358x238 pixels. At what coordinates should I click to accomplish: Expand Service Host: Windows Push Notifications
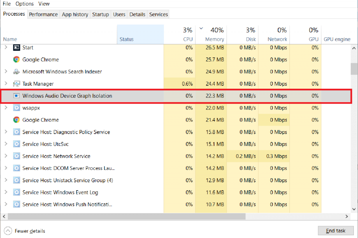6,204
